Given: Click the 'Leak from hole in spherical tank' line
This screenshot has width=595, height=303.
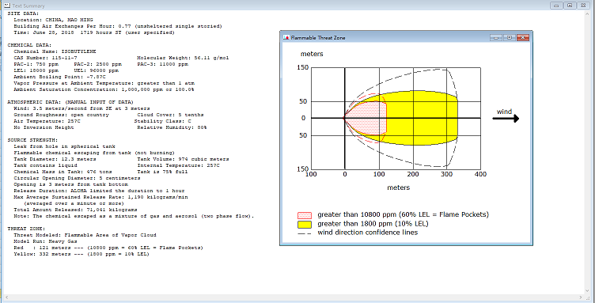Looking at the screenshot, I should (x=65, y=146).
